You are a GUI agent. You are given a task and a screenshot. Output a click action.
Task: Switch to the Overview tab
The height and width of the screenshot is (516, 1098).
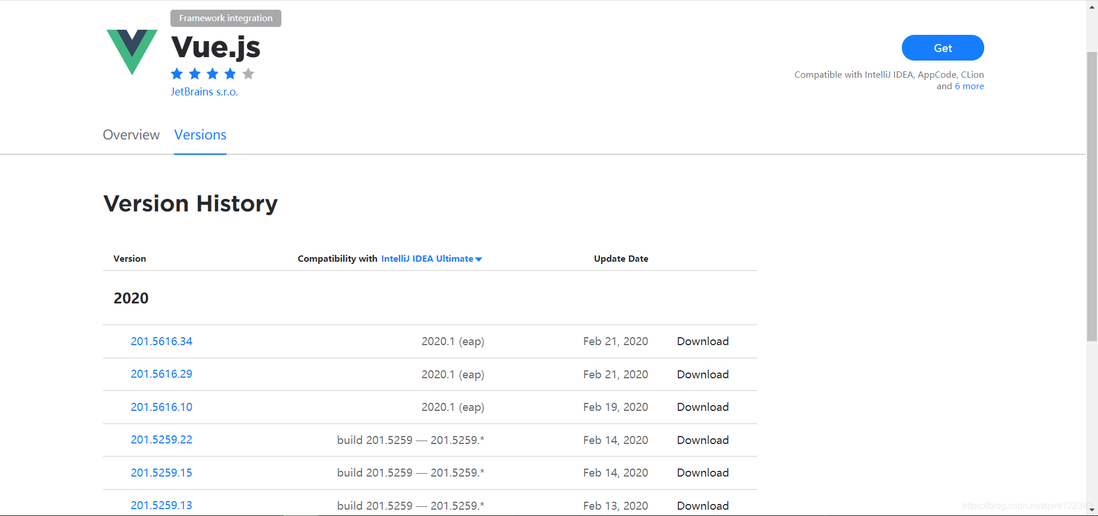(x=131, y=135)
